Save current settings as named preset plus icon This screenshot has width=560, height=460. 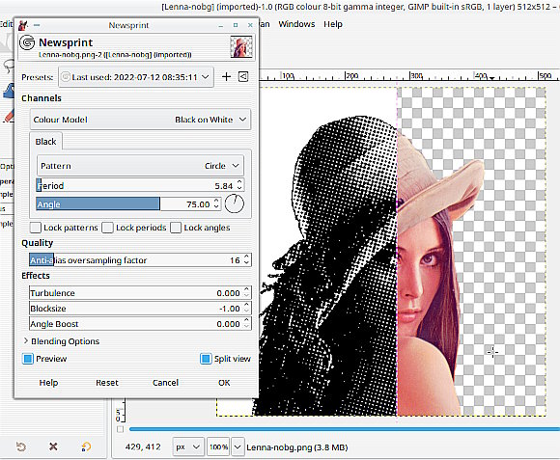226,77
